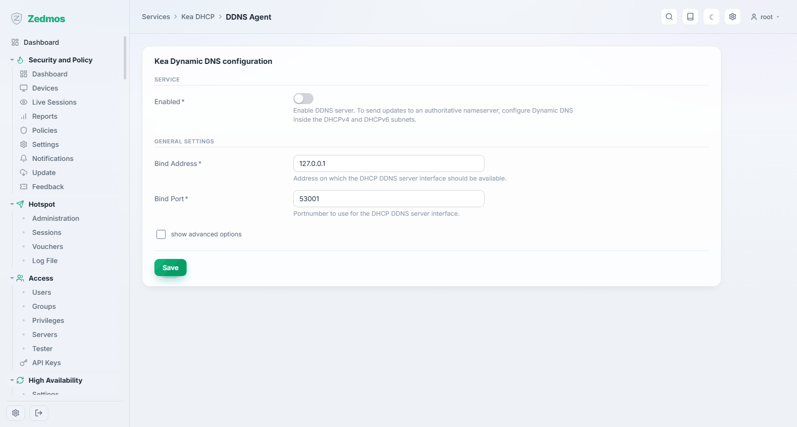Toggle dark mode moon icon

coord(711,17)
